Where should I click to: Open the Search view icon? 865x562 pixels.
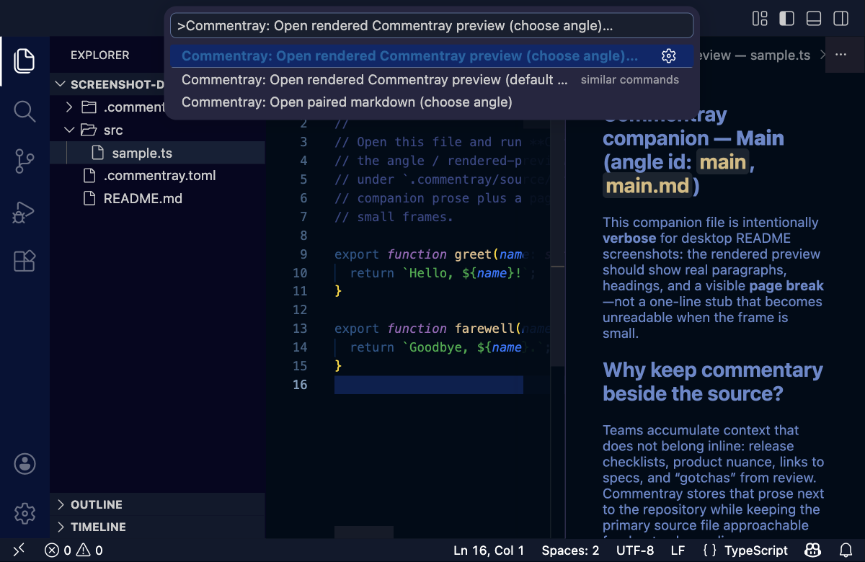click(25, 111)
